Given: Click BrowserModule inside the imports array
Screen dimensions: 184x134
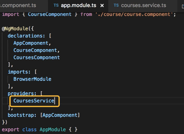Looking at the screenshot, I should pyautogui.click(x=32, y=79).
